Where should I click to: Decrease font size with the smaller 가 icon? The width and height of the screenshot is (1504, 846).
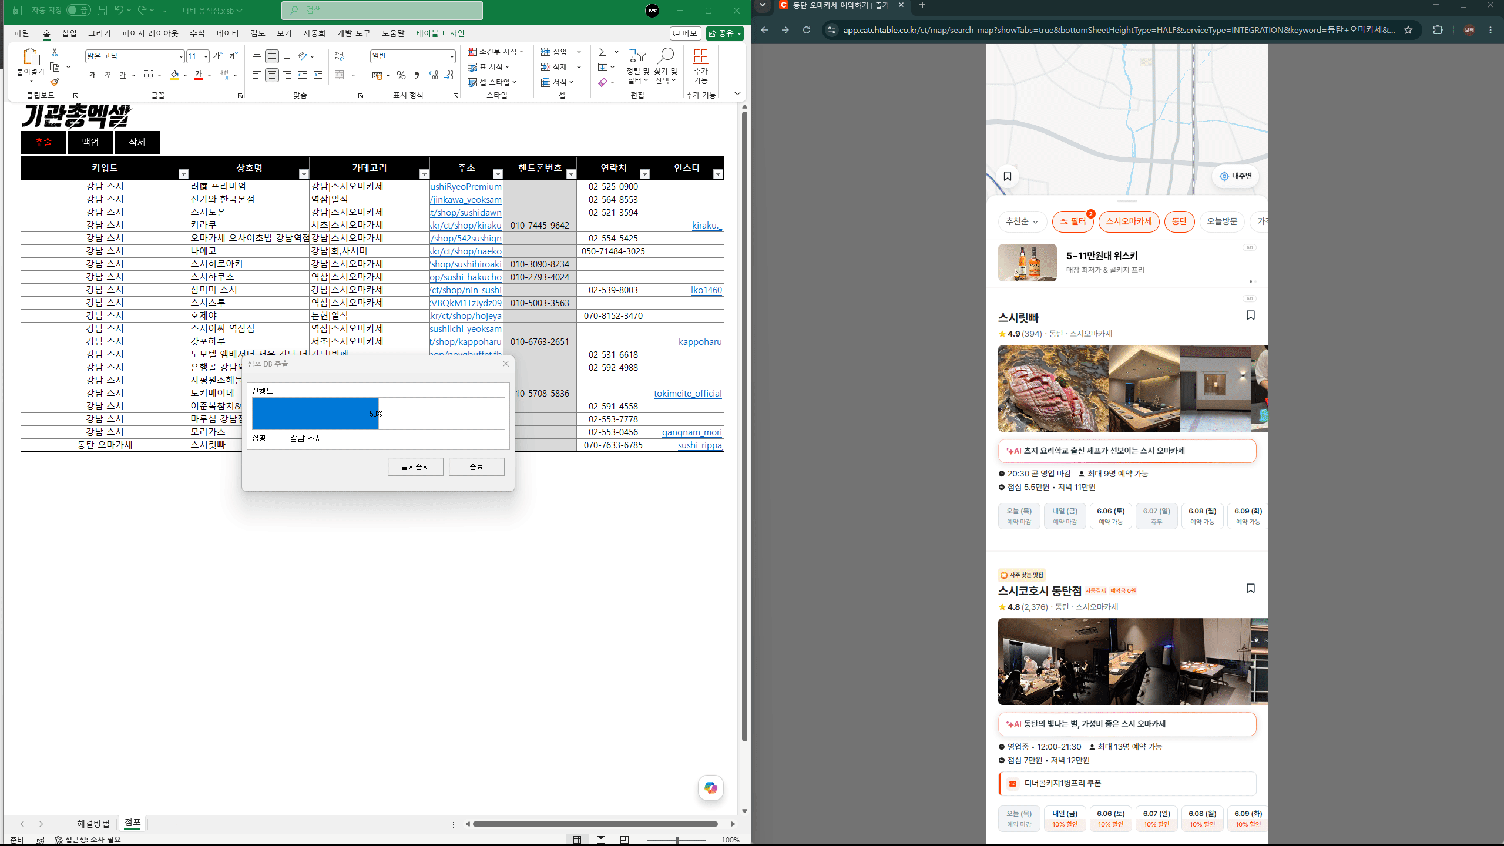tap(233, 56)
